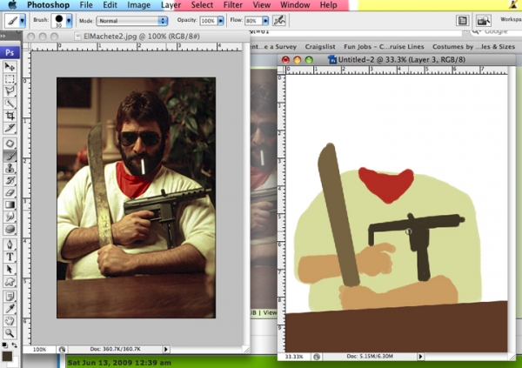Open the Flow slider arrow
This screenshot has height=368, width=522.
(265, 21)
